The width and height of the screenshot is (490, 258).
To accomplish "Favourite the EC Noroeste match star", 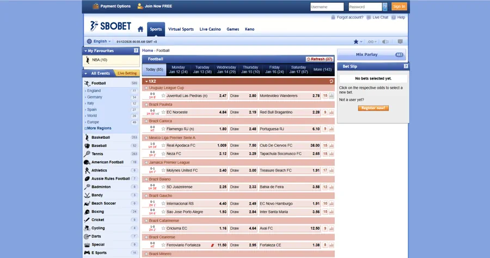I will tap(163, 112).
